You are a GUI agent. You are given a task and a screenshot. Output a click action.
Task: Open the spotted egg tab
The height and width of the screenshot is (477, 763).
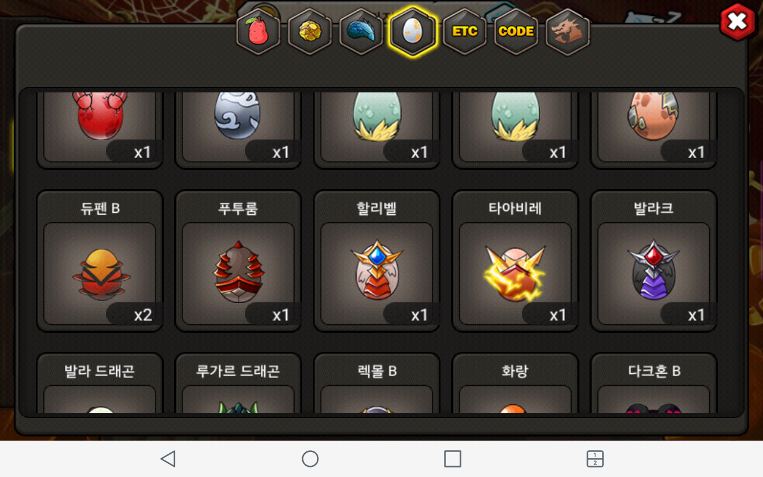tap(412, 32)
